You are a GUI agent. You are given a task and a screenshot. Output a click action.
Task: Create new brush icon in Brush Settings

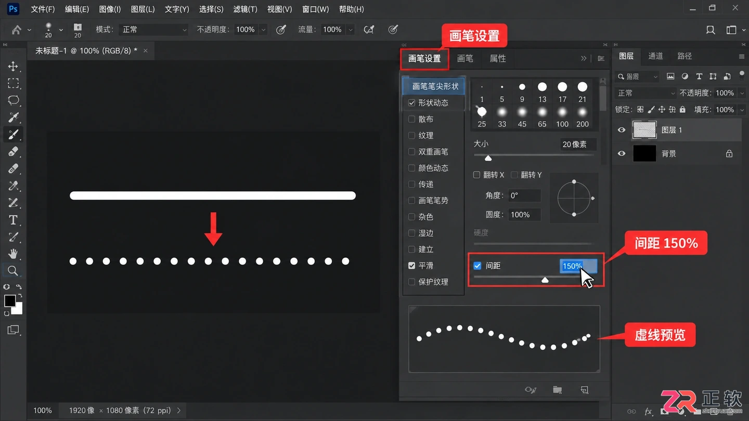click(x=585, y=389)
